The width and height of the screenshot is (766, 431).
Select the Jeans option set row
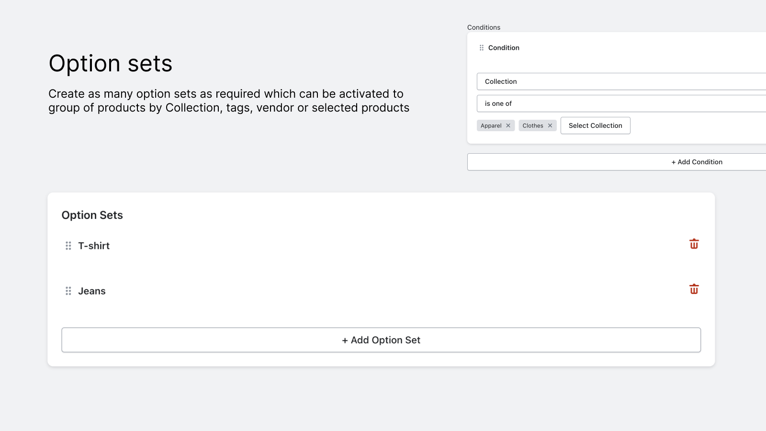[x=91, y=291]
